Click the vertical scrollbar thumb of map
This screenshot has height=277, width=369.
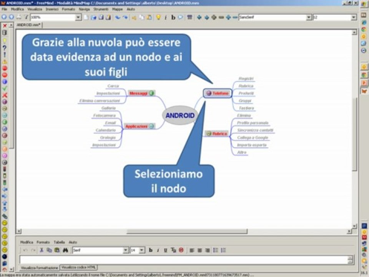point(354,134)
